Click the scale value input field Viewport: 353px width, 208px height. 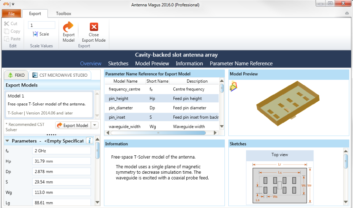click(41, 25)
